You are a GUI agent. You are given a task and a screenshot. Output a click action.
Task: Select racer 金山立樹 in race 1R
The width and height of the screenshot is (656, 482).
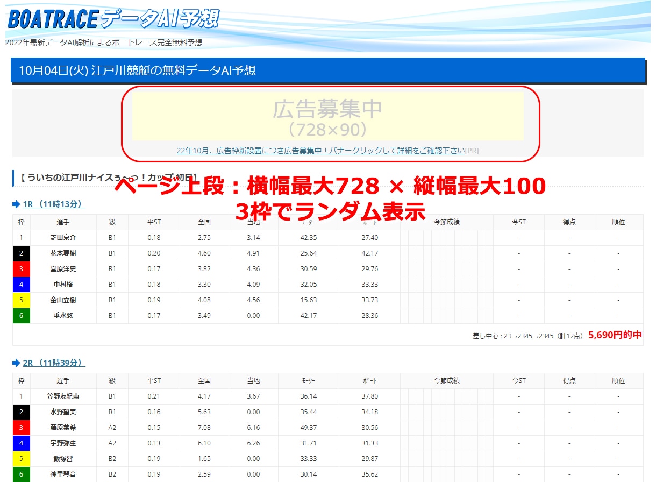pyautogui.click(x=63, y=300)
